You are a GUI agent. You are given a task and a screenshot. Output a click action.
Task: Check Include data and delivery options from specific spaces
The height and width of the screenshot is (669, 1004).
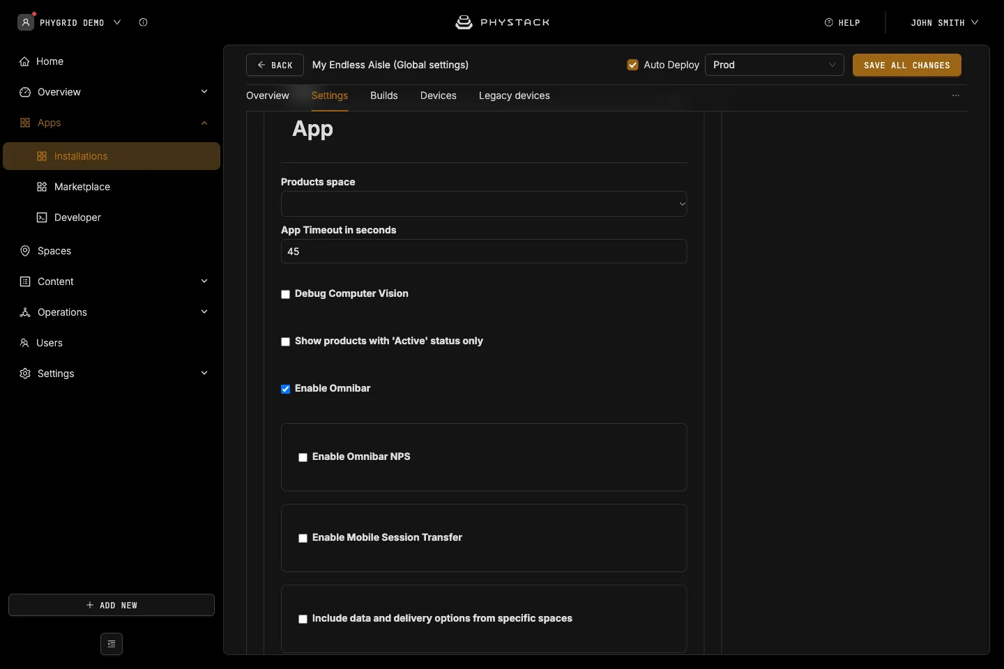coord(303,619)
